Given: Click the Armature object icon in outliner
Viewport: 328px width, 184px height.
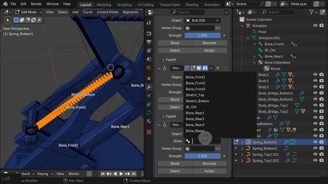Looking at the screenshot, I should pos(248,26).
